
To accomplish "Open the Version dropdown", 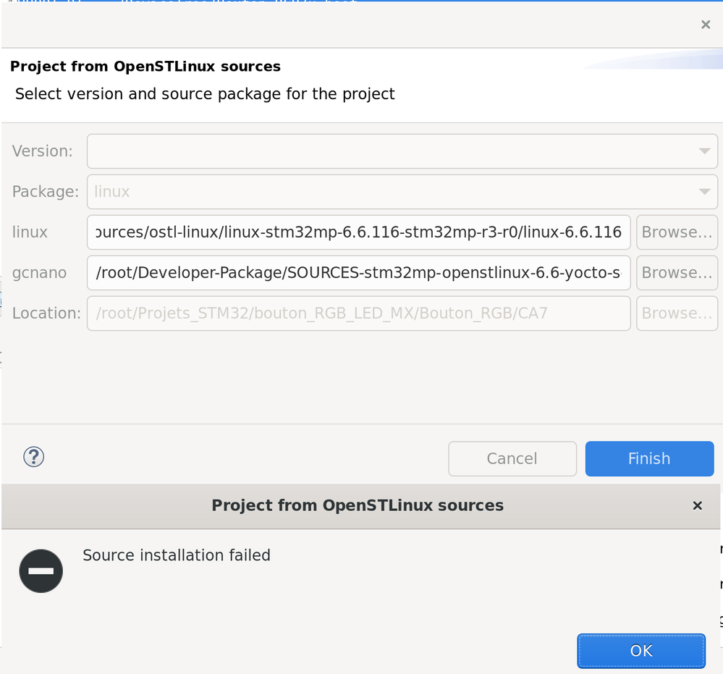I will (x=402, y=151).
